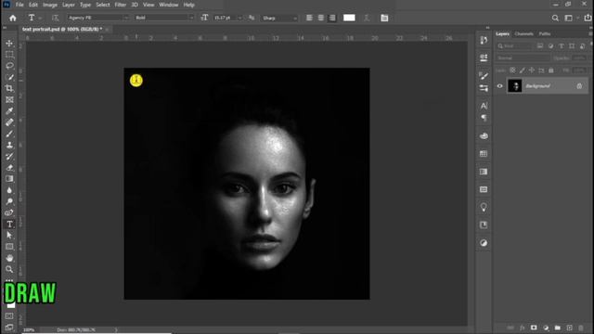The height and width of the screenshot is (334, 594).
Task: Select the Dodge tool
Action: (x=9, y=201)
